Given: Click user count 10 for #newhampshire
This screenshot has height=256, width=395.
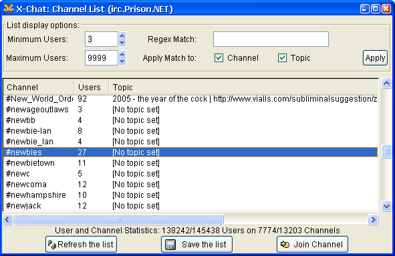Looking at the screenshot, I should pos(82,195).
